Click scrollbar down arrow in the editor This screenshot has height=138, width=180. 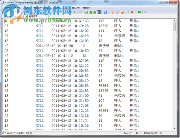pos(175,129)
